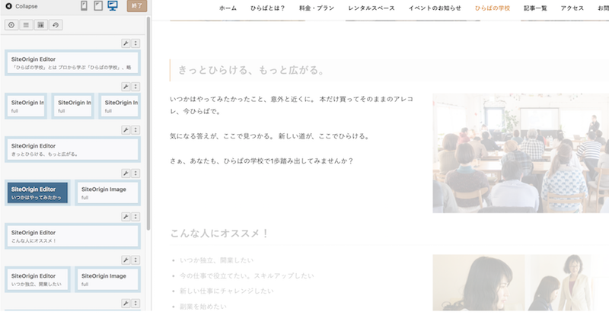Select the highlighted SiteOrigin Editor widget

[x=37, y=192]
